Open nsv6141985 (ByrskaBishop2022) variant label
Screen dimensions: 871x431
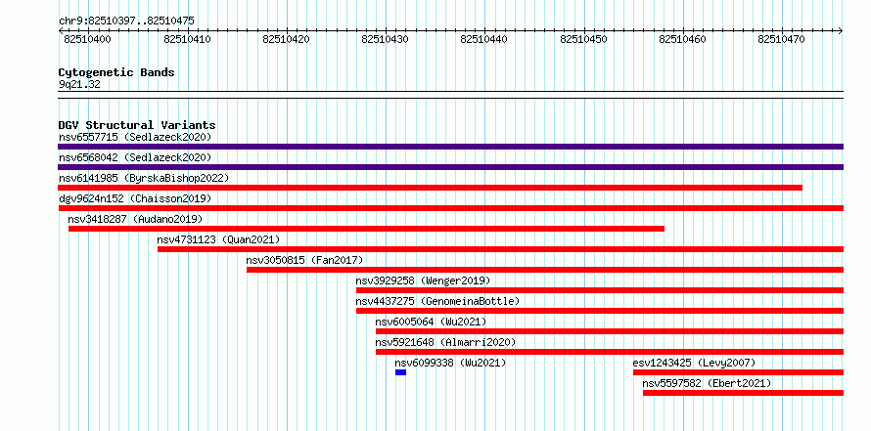point(144,178)
